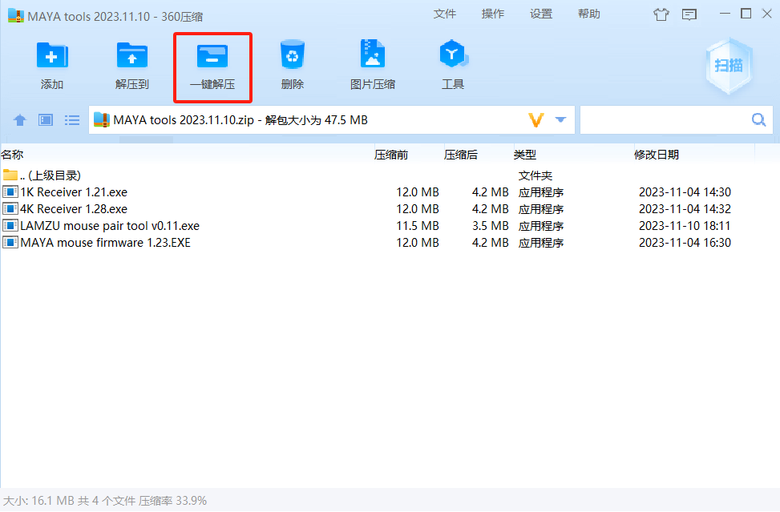Image resolution: width=780 pixels, height=512 pixels.
Task: Open the 文件 (File) menu
Action: click(x=445, y=14)
